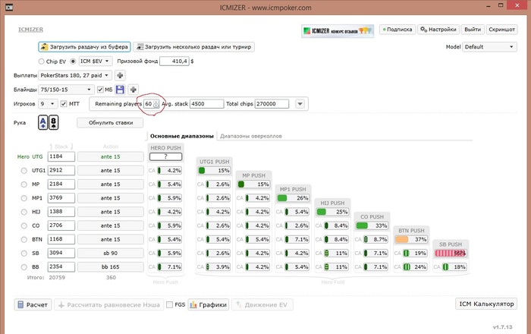Screen dimensions: 531x334
Task: Click the ICM app icon in title bar
Action: click(9, 7)
